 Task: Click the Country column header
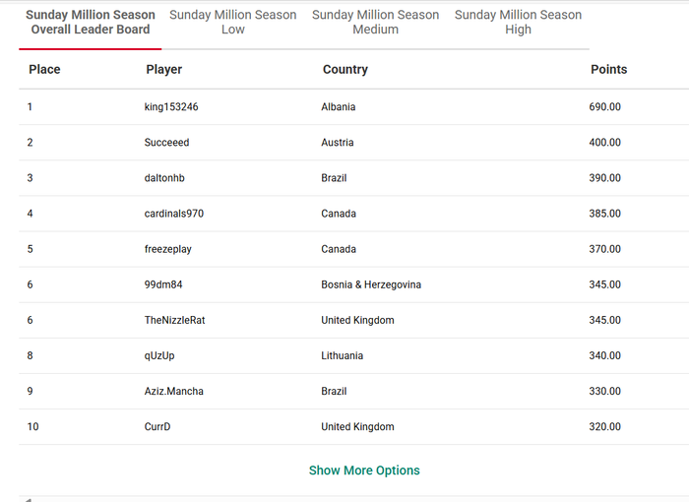point(345,70)
